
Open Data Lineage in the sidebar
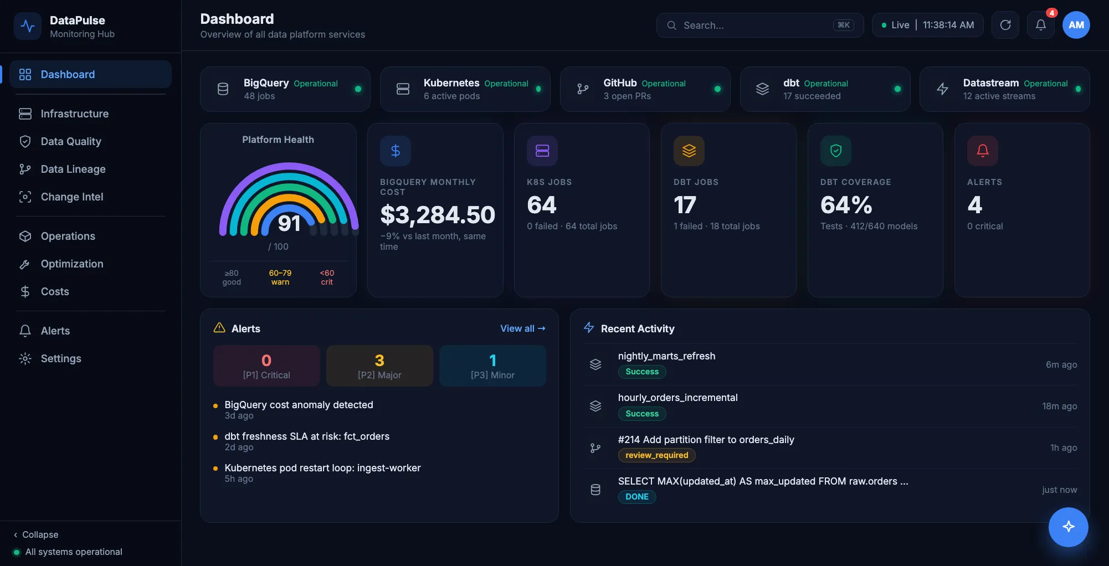coord(90,169)
